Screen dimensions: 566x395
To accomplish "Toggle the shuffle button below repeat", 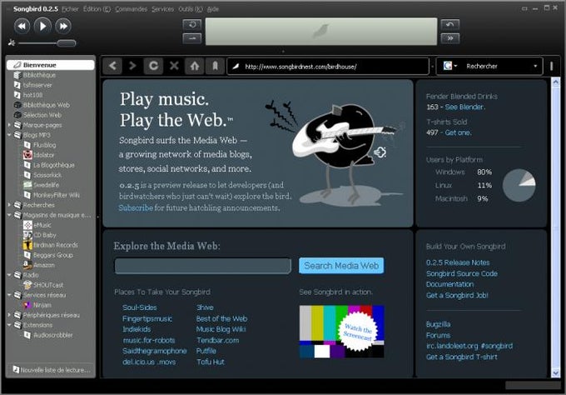I will click(x=192, y=38).
